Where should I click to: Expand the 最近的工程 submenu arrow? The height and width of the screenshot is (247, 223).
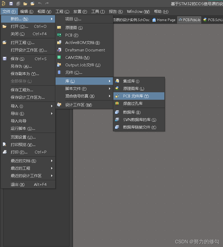point(52,168)
